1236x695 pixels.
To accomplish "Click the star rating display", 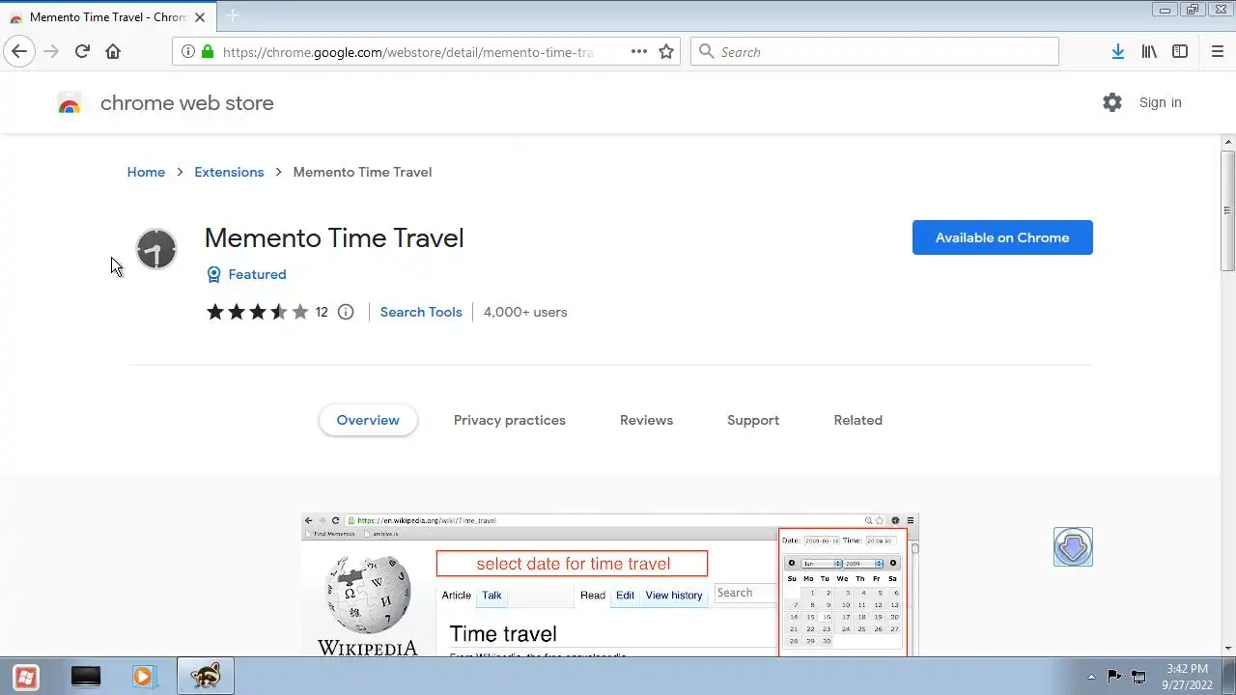I will pos(257,312).
